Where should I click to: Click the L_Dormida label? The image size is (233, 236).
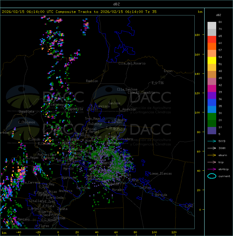[x=159, y=195]
